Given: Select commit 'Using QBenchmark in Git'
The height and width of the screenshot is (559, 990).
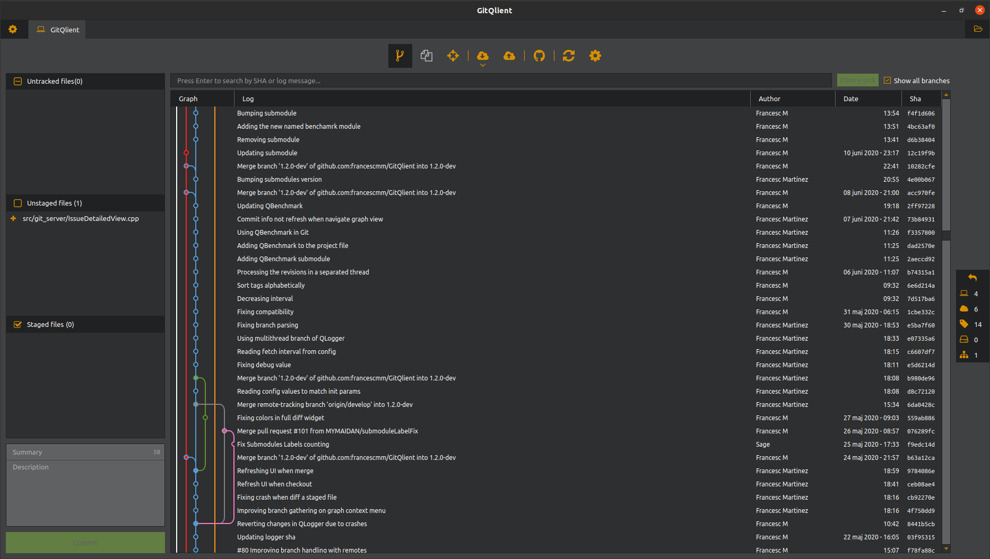Looking at the screenshot, I should [273, 232].
